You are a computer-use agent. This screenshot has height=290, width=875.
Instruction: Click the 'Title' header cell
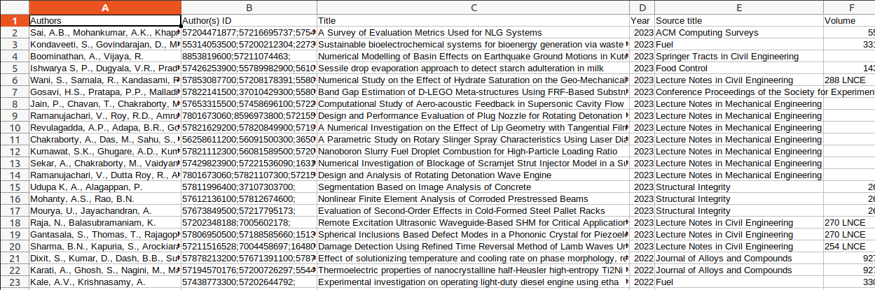click(x=473, y=21)
